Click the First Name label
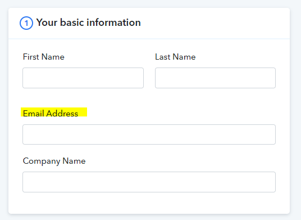Viewport: 301px width, 220px height. coord(44,57)
